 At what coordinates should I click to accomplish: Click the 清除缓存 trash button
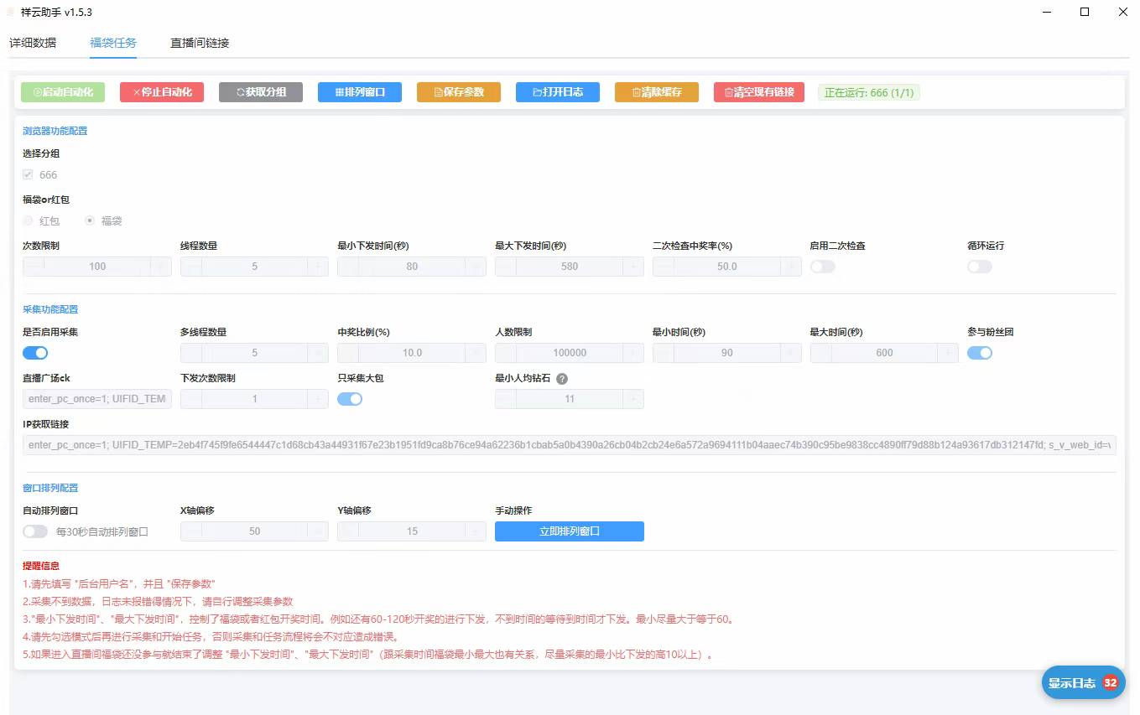tap(656, 92)
